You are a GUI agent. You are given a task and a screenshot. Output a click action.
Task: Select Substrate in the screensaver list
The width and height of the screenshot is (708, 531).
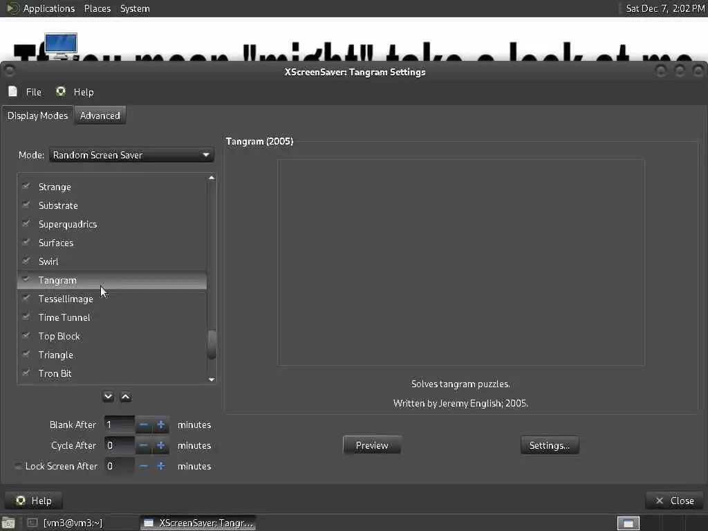coord(112,205)
